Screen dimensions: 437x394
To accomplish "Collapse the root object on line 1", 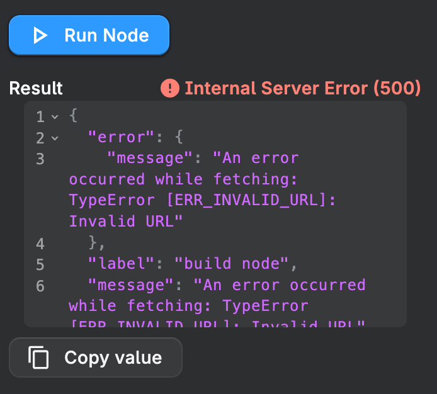I will (x=55, y=117).
